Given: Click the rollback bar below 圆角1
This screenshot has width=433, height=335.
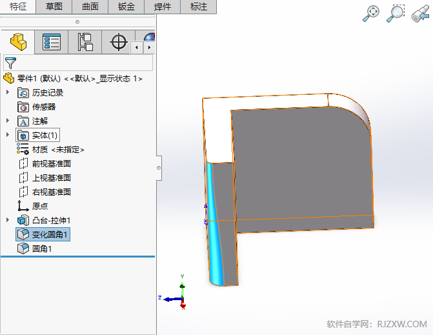Looking at the screenshot, I should click(x=78, y=256).
